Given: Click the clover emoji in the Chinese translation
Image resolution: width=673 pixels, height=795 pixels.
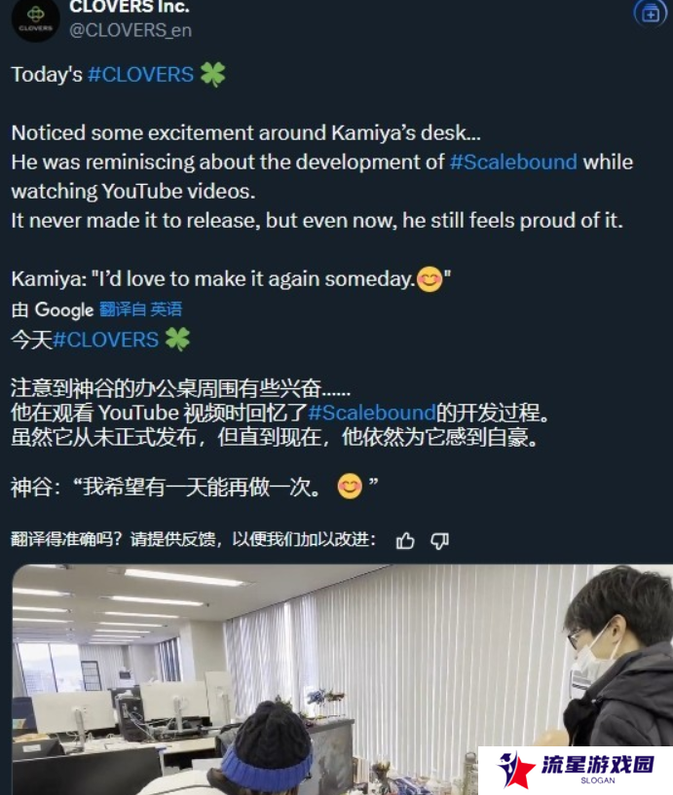Looking at the screenshot, I should pos(177,340).
